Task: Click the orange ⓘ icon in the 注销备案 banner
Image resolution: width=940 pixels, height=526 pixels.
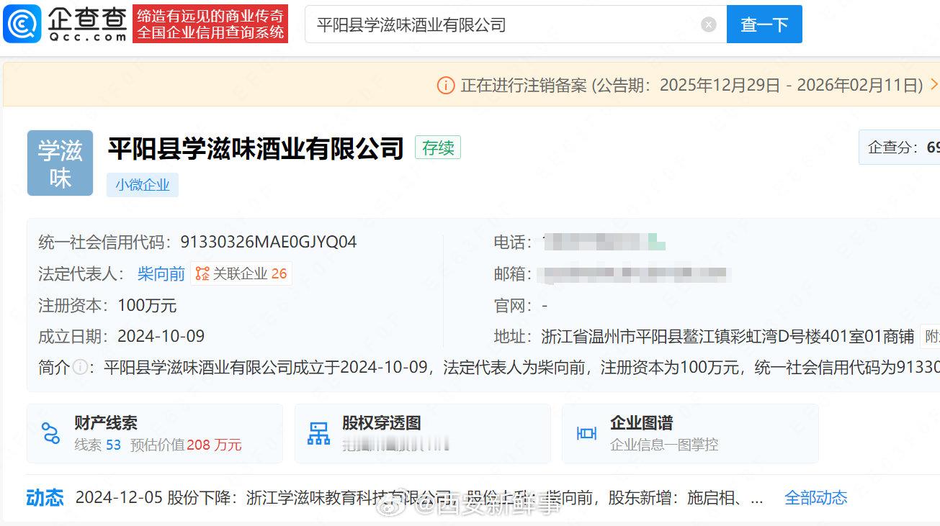Action: pos(447,84)
